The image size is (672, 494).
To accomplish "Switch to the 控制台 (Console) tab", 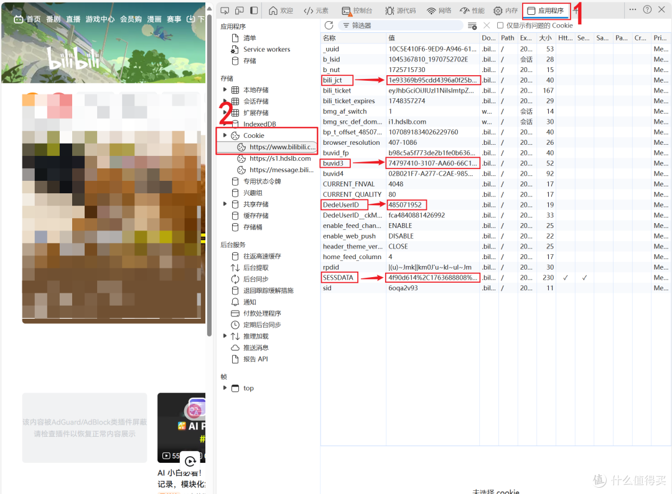I will [x=357, y=11].
